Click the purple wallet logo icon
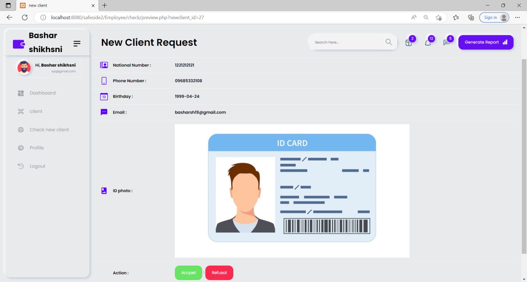527x282 pixels. tap(18, 44)
